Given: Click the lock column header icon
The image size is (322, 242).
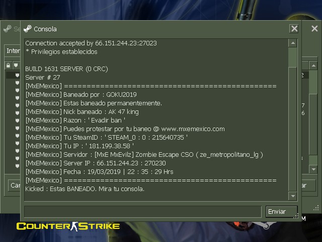Looking at the screenshot, I should pos(8,66).
